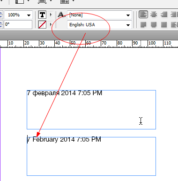The width and height of the screenshot is (178, 181).
Task: Open flyout arrow beside the stroke none icon
Action: [x=51, y=24]
